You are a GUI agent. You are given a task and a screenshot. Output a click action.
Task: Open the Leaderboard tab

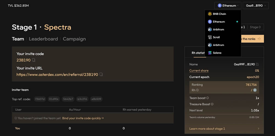43,39
